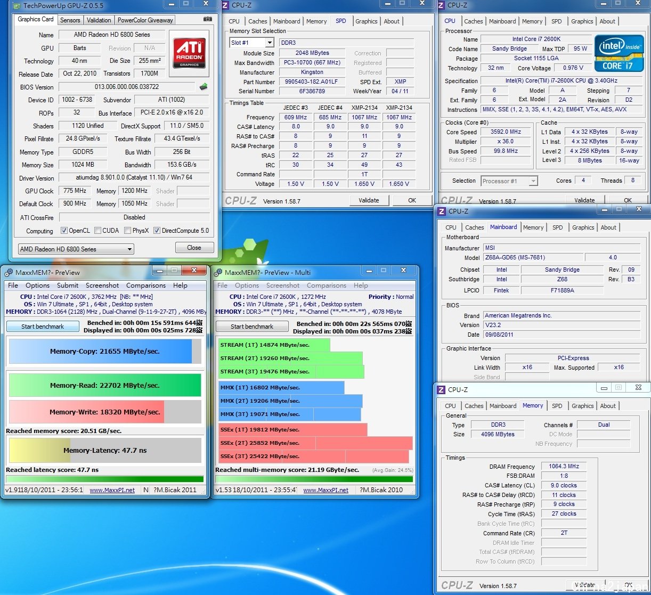651x595 pixels.
Task: Open the Validation tab in GPU-Z
Action: (99, 20)
